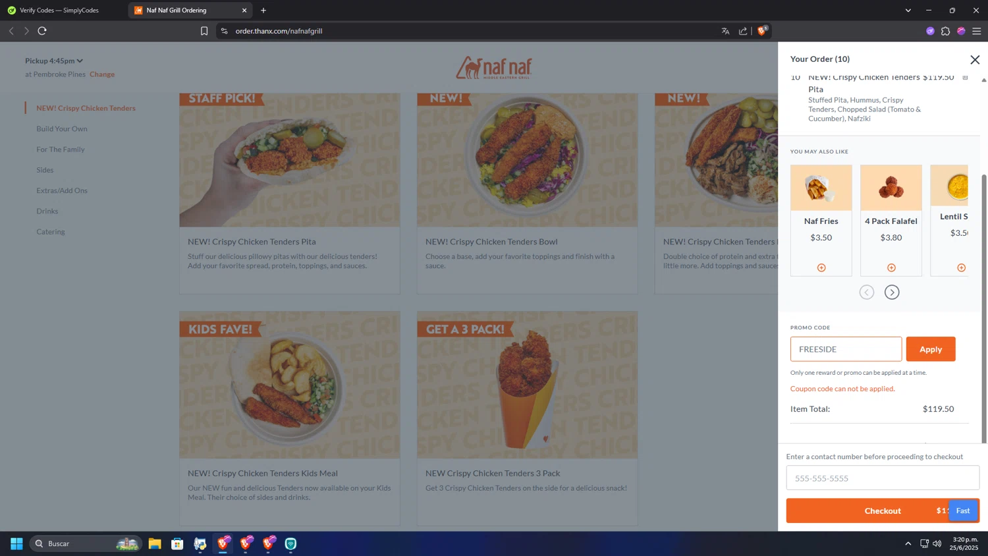Open Crispy Chicken Tenders Pita card
The image size is (988, 556).
[x=290, y=193]
